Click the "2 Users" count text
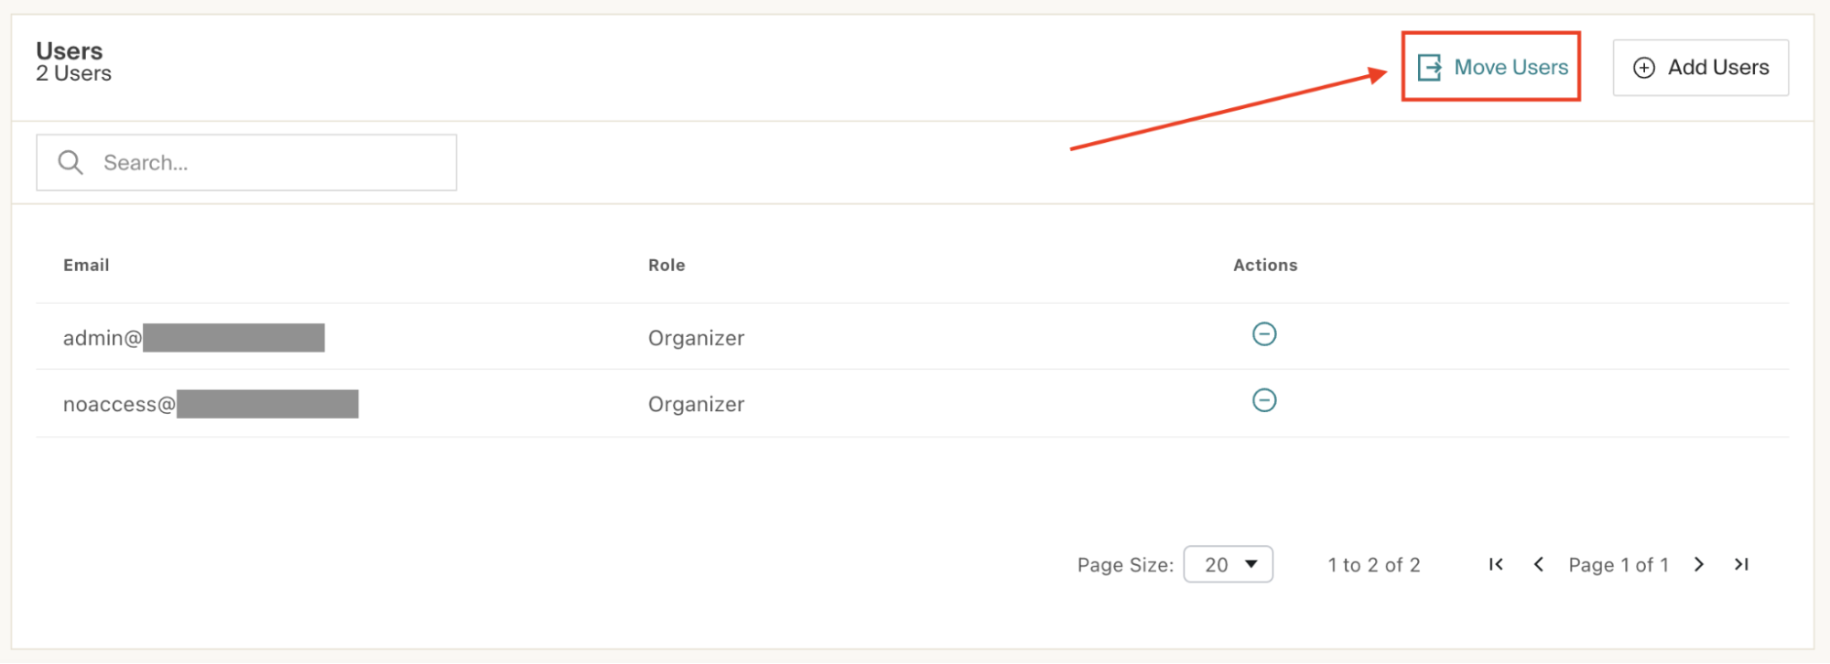Screen dimensions: 1830x664 [x=73, y=74]
